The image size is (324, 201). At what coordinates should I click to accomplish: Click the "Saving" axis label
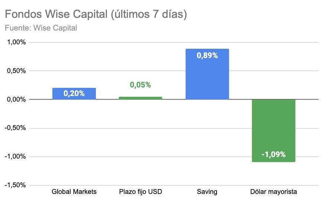pos(207,192)
